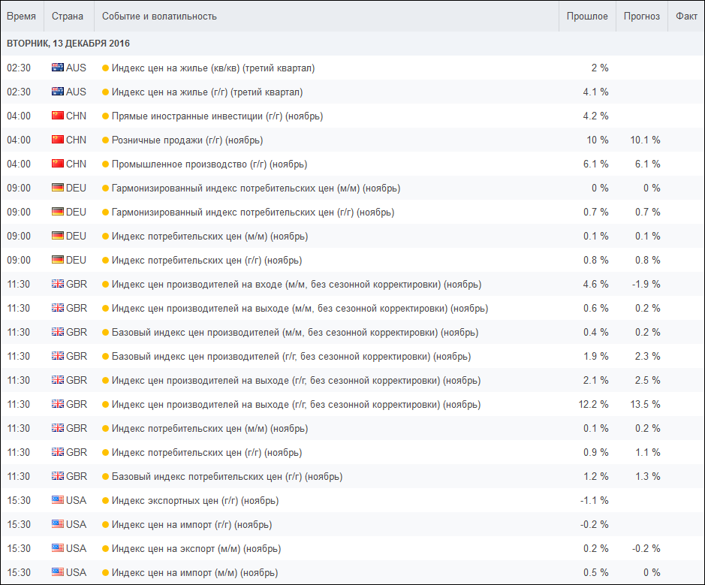
Task: Select the Факт column header
Action: pyautogui.click(x=686, y=17)
